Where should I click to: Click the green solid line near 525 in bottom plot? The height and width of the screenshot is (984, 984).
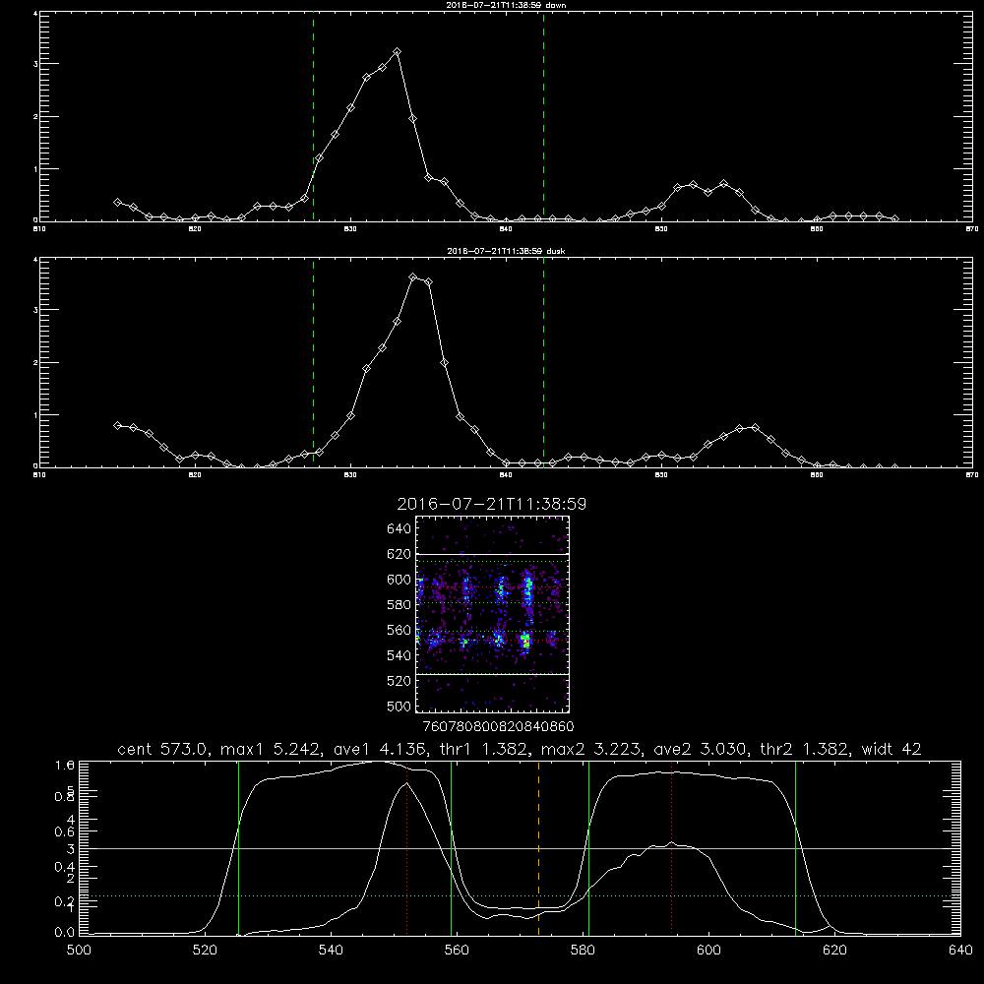[x=238, y=848]
